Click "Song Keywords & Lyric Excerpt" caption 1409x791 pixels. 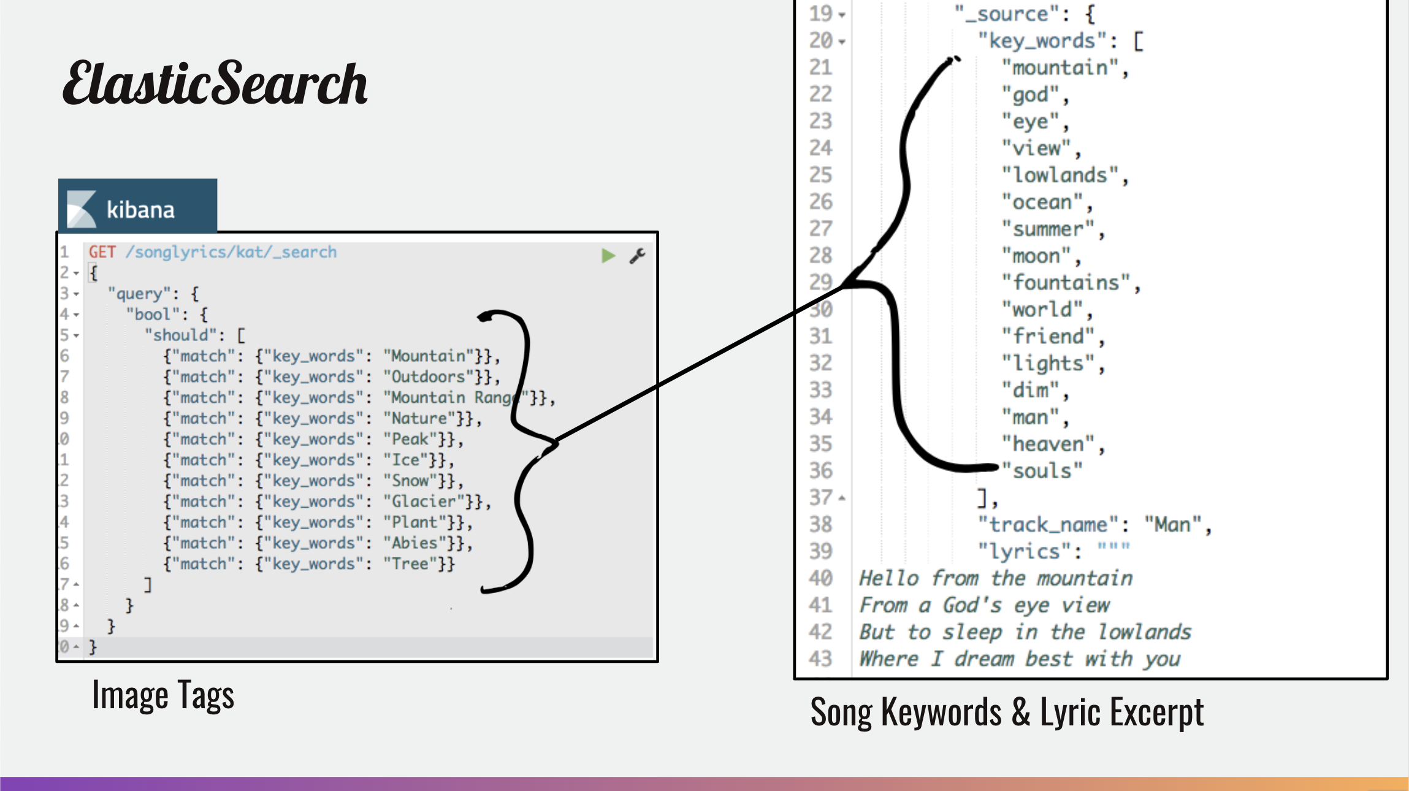click(1007, 713)
